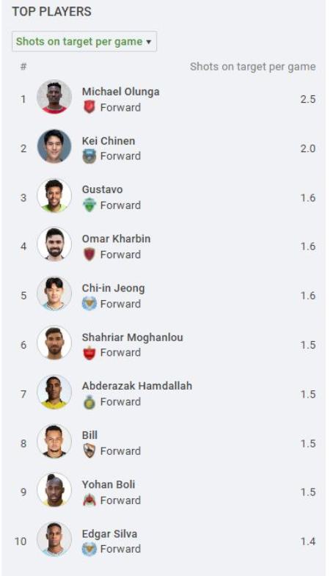This screenshot has width=330, height=576.
Task: Open Edgar Silva's player profile photo
Action: (x=54, y=539)
